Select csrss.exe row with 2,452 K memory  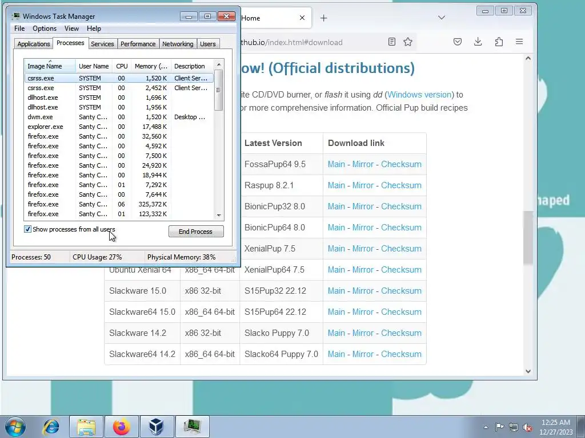pyautogui.click(x=119, y=88)
